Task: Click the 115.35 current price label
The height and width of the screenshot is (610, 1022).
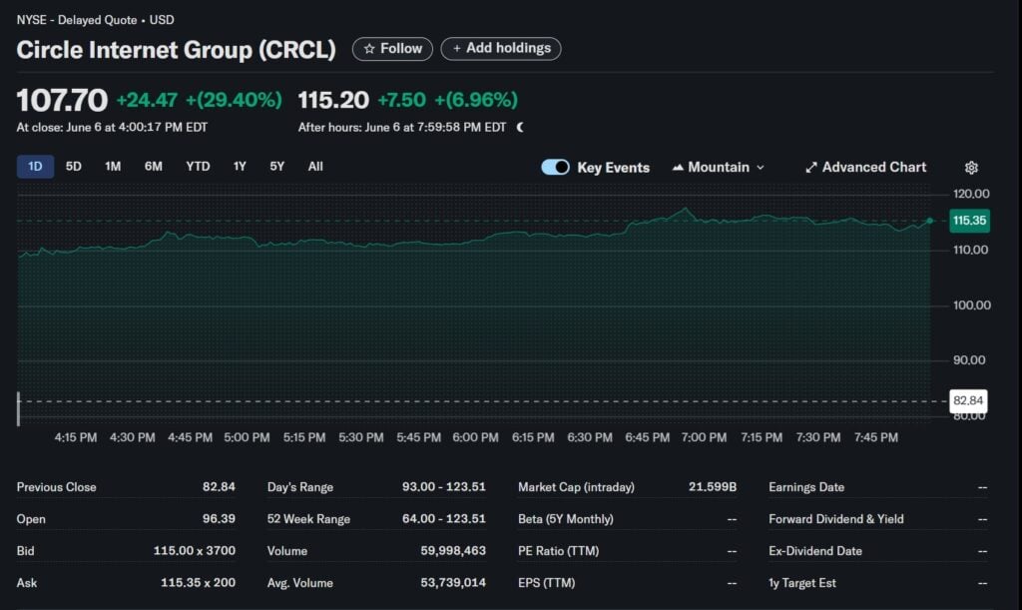Action: point(969,221)
